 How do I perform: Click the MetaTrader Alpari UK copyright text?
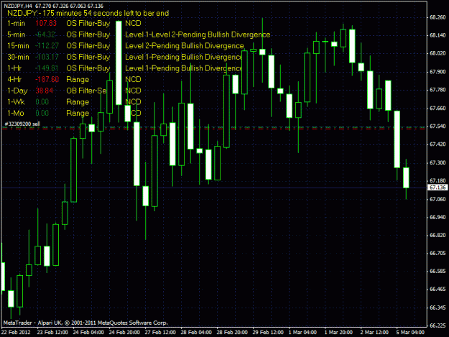85,323
